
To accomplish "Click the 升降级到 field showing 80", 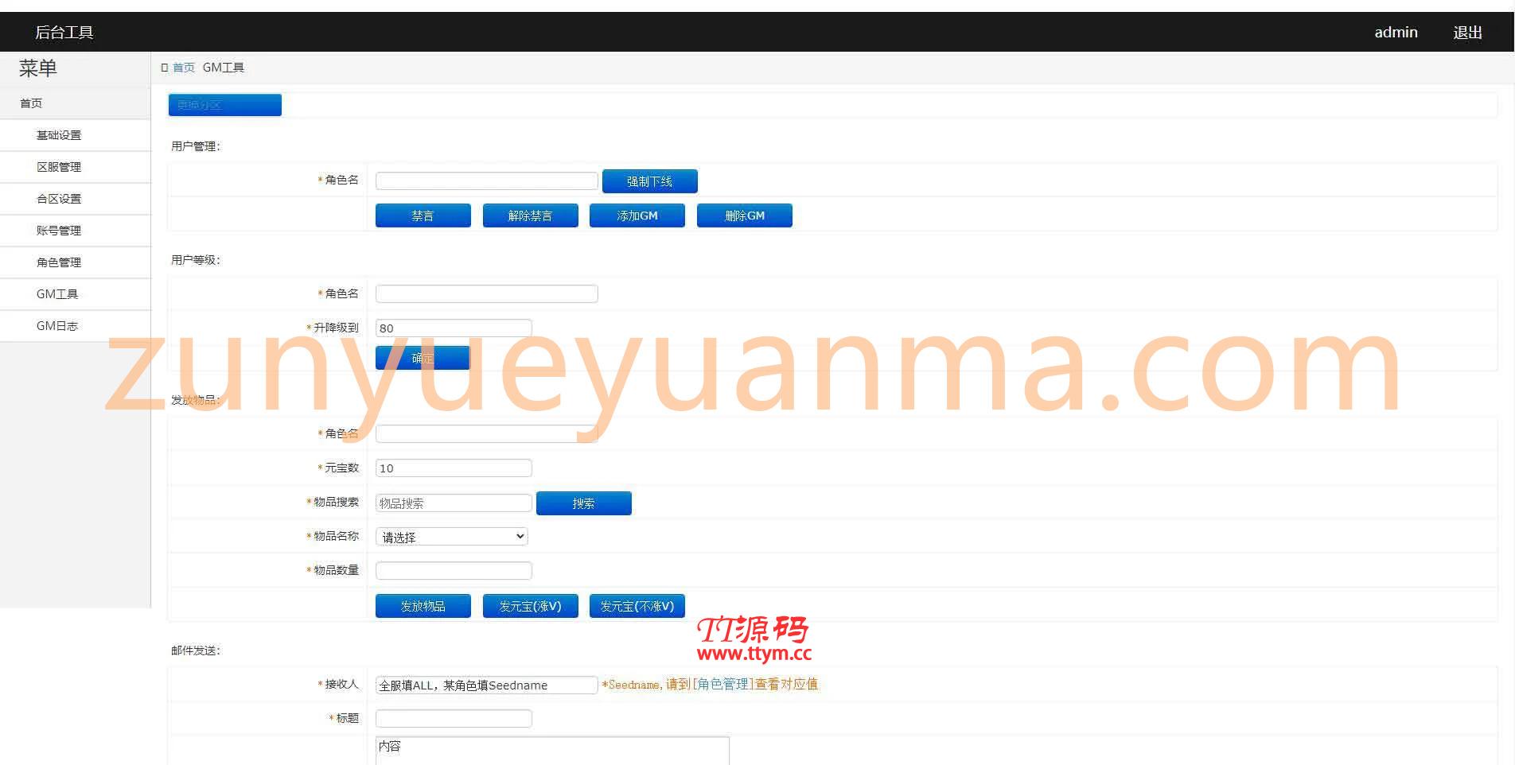I will coord(454,328).
